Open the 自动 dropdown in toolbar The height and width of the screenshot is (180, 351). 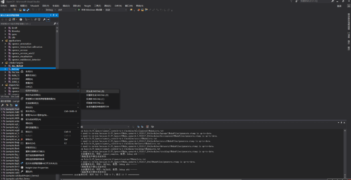(116, 10)
